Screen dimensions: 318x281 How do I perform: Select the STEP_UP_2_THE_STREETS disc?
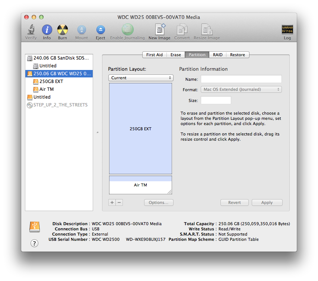[x=59, y=105]
